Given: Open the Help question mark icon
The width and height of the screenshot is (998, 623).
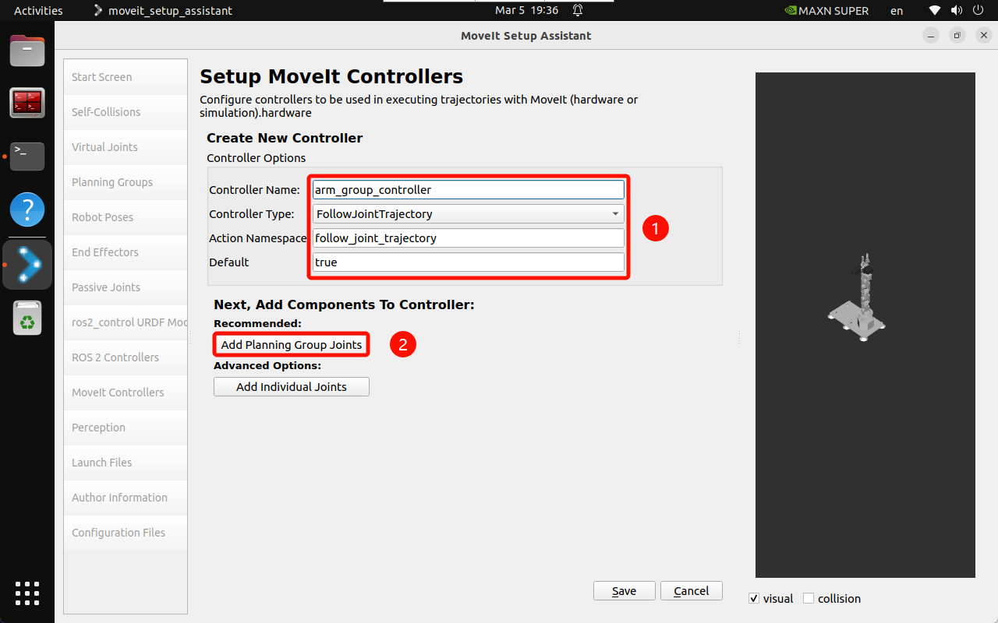Looking at the screenshot, I should pos(27,209).
